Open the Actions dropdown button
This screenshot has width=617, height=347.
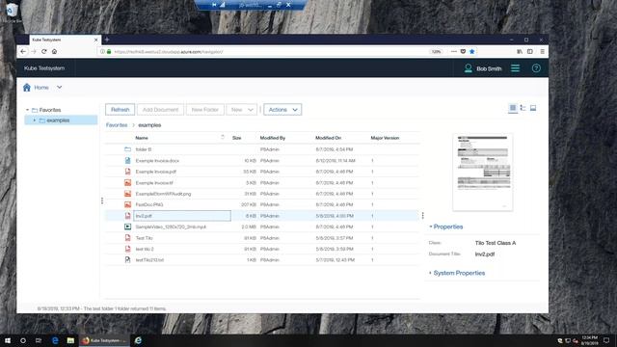pyautogui.click(x=282, y=109)
